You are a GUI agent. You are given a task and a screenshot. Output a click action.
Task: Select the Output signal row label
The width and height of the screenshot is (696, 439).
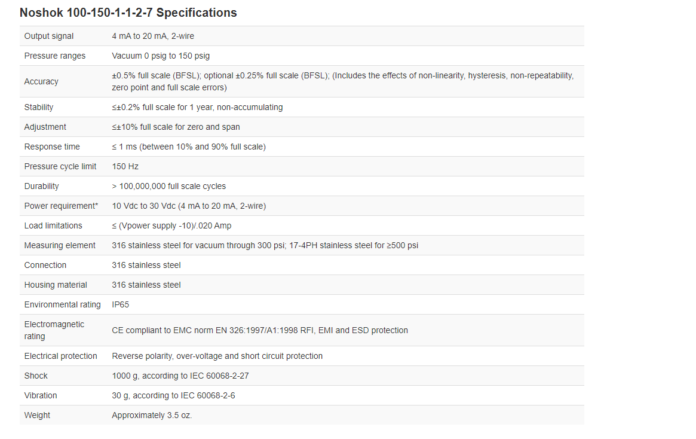coord(49,36)
